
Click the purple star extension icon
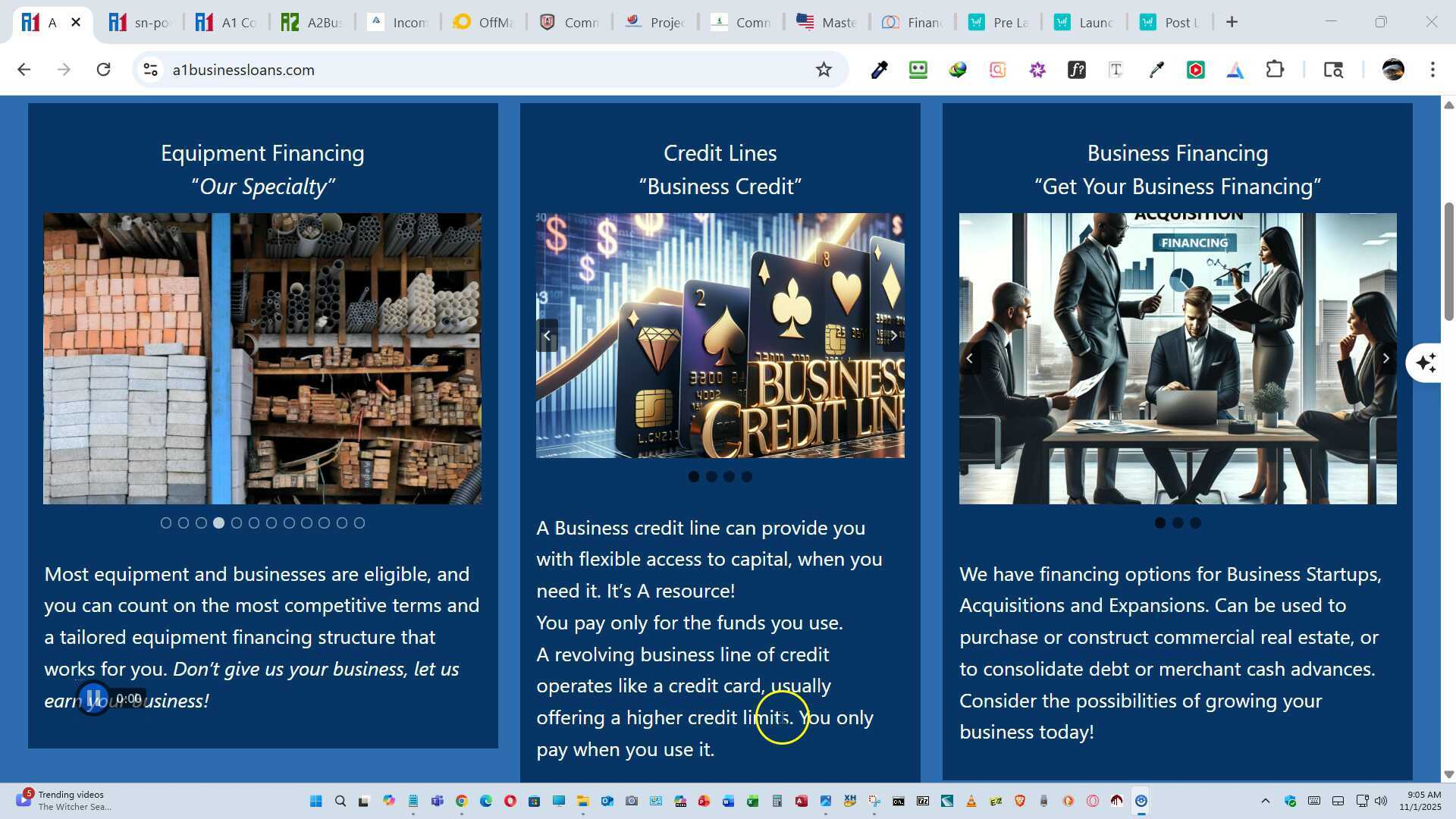tap(1037, 70)
